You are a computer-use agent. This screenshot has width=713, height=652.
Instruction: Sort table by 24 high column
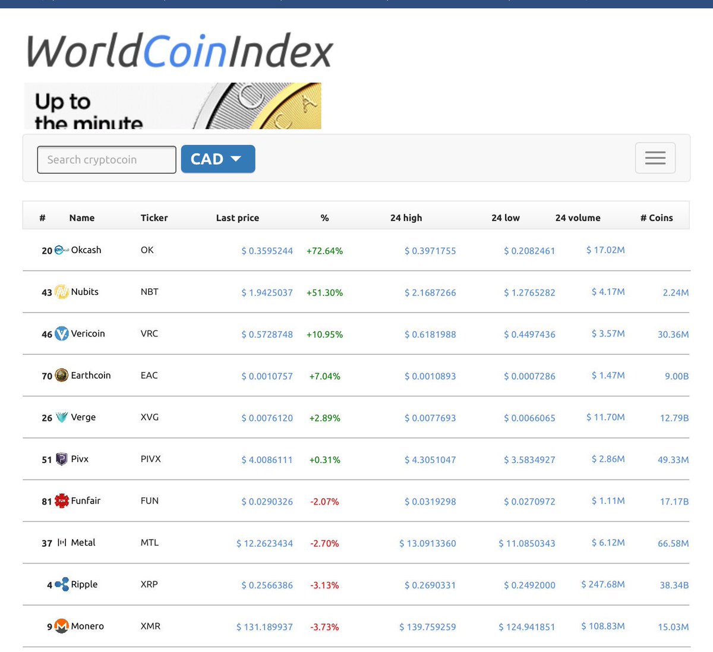coord(406,218)
